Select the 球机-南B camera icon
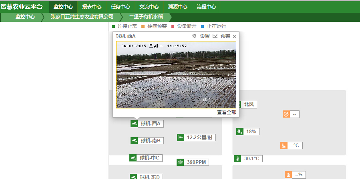 134,141
